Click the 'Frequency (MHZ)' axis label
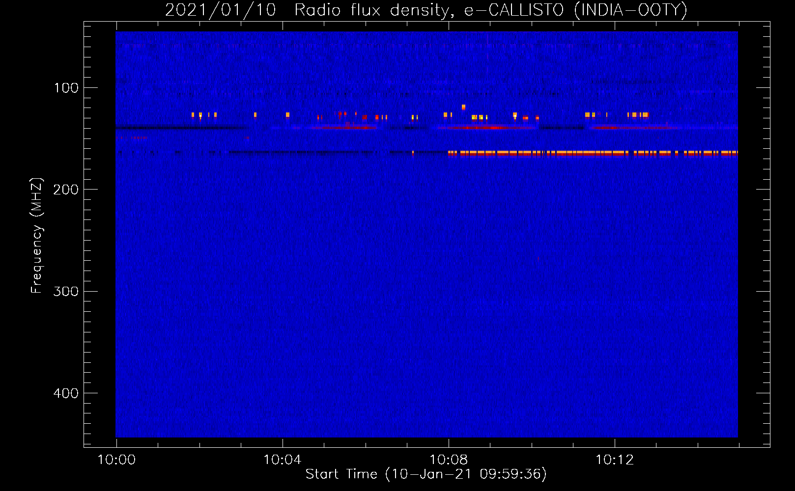This screenshot has width=795, height=491. pyautogui.click(x=37, y=236)
